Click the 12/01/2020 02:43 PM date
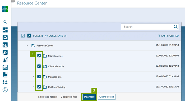 (167, 76)
